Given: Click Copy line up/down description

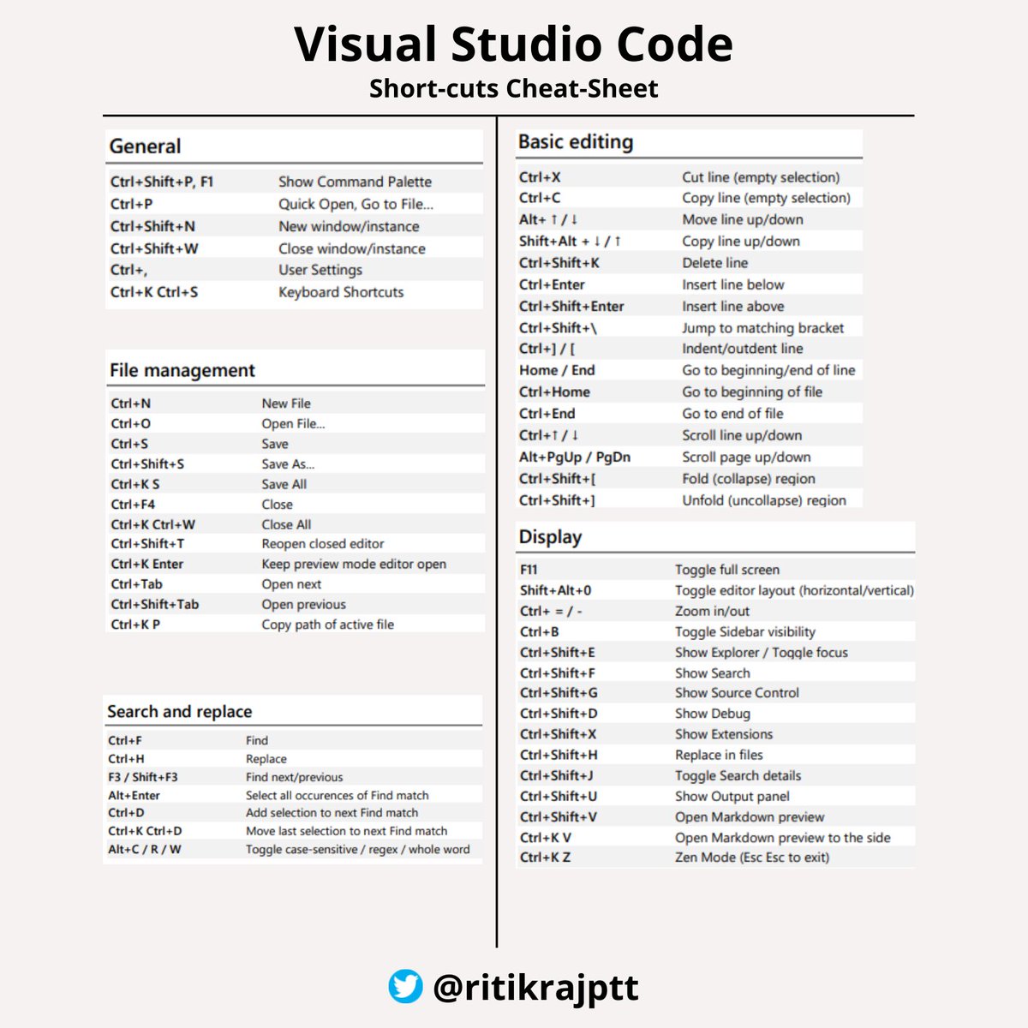Looking at the screenshot, I should point(741,242).
